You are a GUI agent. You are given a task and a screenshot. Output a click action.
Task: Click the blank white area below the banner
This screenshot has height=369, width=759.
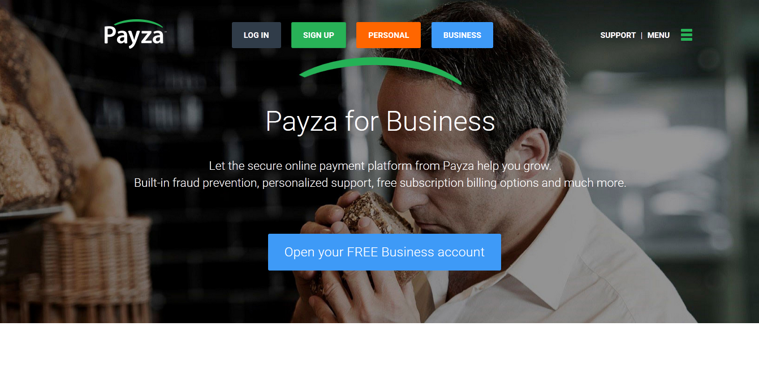click(379, 346)
